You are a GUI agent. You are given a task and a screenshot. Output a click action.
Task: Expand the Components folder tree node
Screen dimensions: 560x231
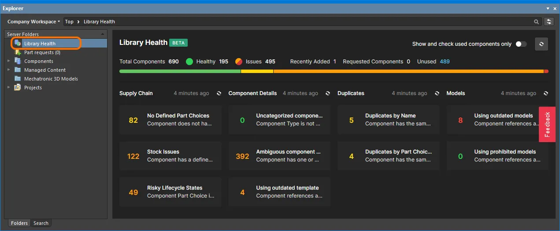pos(9,61)
